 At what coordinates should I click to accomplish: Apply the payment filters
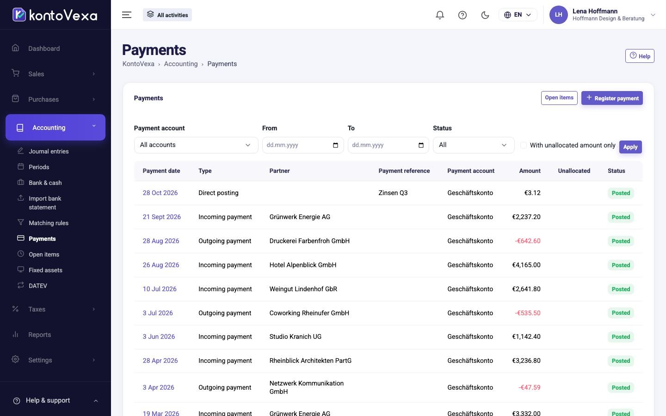pyautogui.click(x=630, y=147)
